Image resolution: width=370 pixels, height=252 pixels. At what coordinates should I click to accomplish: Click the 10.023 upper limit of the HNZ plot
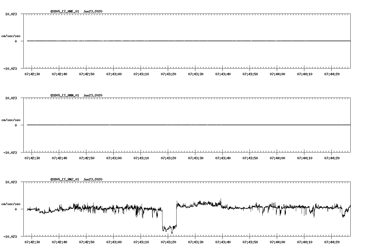(x=11, y=182)
